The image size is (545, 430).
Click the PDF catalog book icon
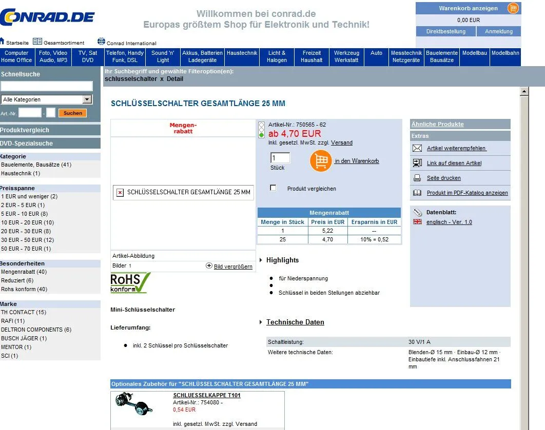coord(417,193)
